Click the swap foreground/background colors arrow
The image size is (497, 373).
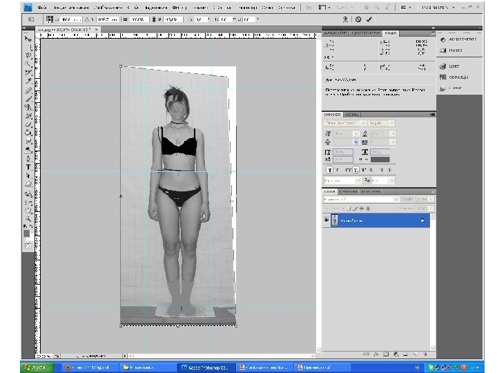pos(31,226)
